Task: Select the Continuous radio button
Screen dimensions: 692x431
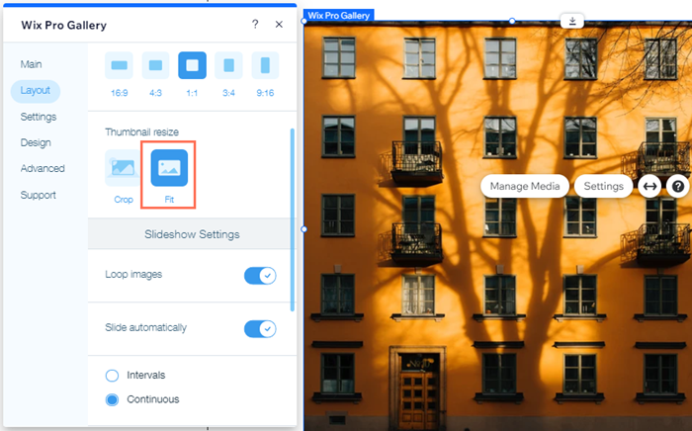Action: point(112,399)
